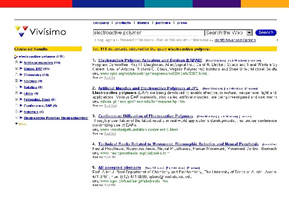Viewport: 289px width, 216px height.
Task: Open result Electroactive Polymer Actuators and Devices (EAPAD)
Action: [x=150, y=60]
